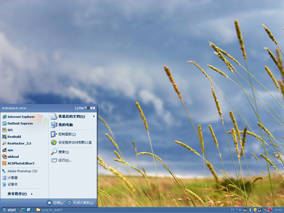Image resolution: width=284 pixels, height=213 pixels.
Task: Click the Administrator user name header
Action: click(14, 108)
